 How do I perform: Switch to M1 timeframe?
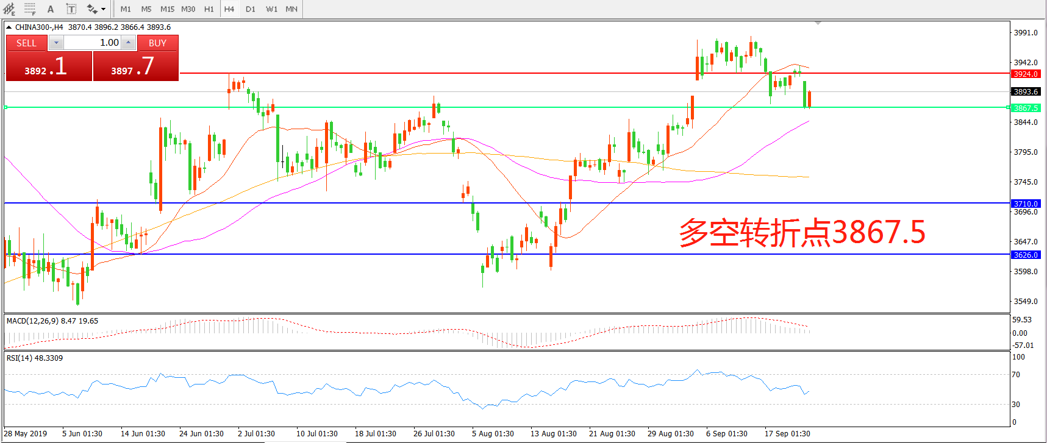point(126,9)
